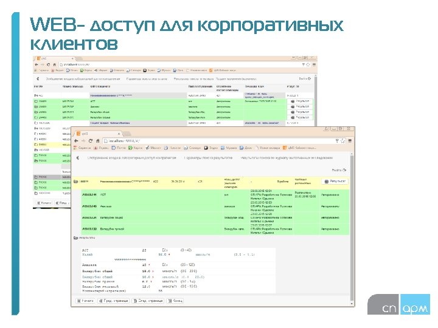This screenshot has width=438, height=328.
Task: Open the Результаты поиска по журналу link in the front window
Action: click(x=287, y=158)
